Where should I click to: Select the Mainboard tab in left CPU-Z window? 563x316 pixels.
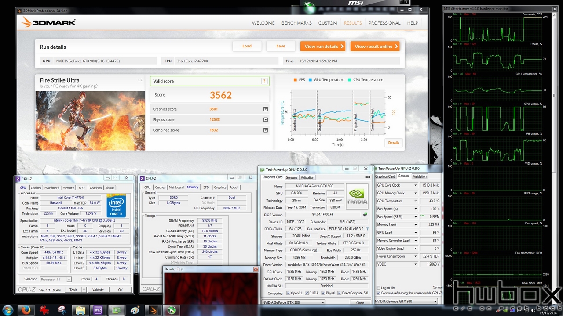(x=52, y=188)
